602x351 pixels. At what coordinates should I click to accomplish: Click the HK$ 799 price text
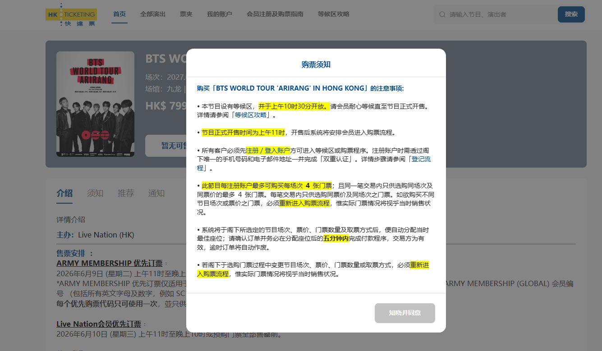pyautogui.click(x=166, y=106)
